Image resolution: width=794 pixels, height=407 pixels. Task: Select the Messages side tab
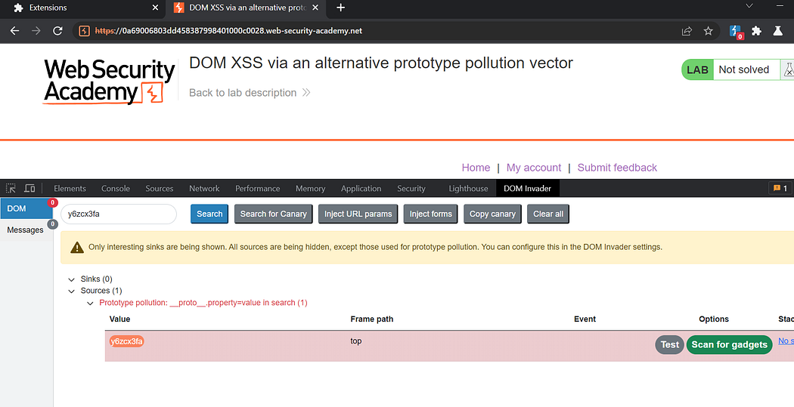point(25,230)
